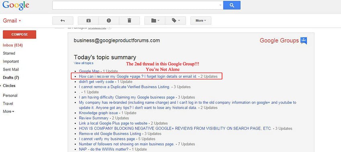Click the Google Groups heading text
Screen dimensions: 341x152
coord(279,41)
